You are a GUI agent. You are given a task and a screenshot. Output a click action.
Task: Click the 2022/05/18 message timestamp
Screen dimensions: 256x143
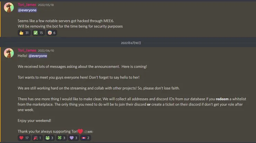tap(46, 5)
